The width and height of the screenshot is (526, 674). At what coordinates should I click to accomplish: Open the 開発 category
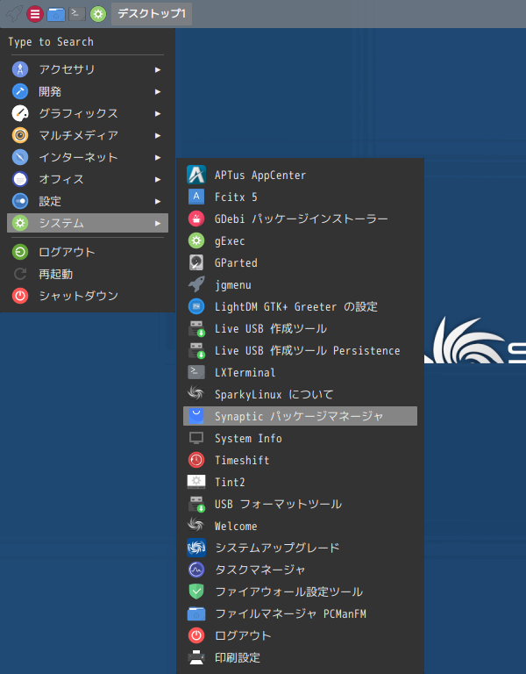pyautogui.click(x=88, y=91)
